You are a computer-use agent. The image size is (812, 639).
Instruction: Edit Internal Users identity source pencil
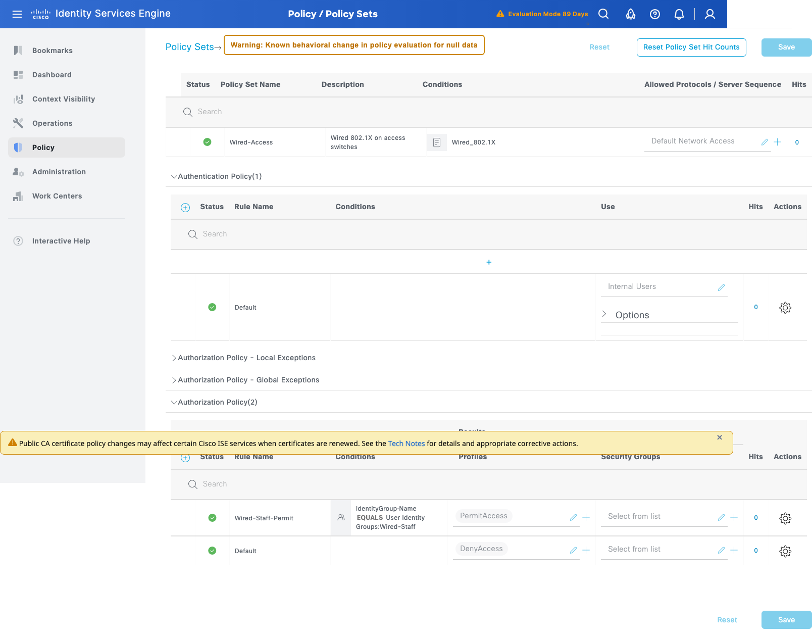pos(721,287)
